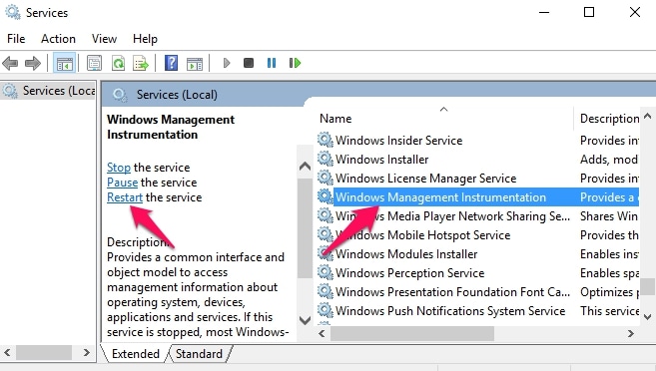This screenshot has height=371, width=656.
Task: Click the Stop Service square icon
Action: click(249, 63)
